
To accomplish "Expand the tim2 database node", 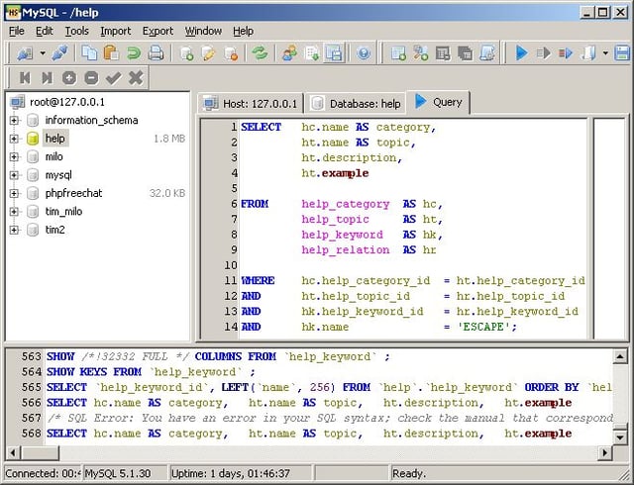I will pyautogui.click(x=14, y=230).
